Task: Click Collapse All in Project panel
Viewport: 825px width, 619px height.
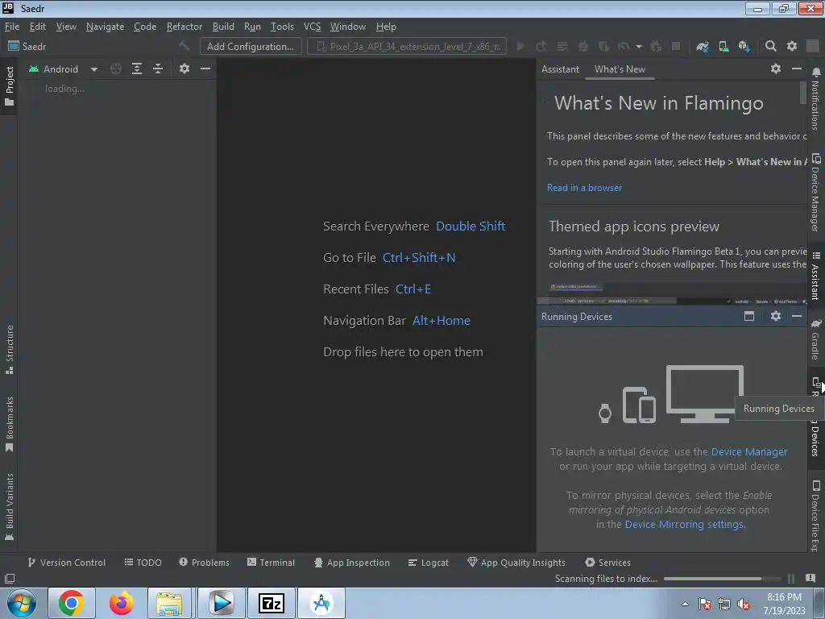Action: [x=158, y=69]
